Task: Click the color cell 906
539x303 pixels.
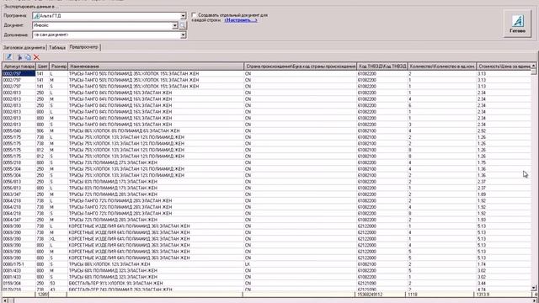Action: point(43,130)
